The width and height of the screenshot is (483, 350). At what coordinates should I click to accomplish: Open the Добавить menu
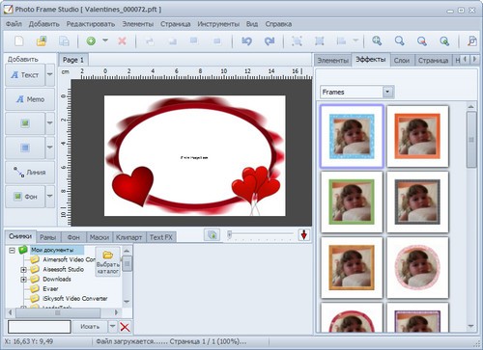[x=44, y=24]
